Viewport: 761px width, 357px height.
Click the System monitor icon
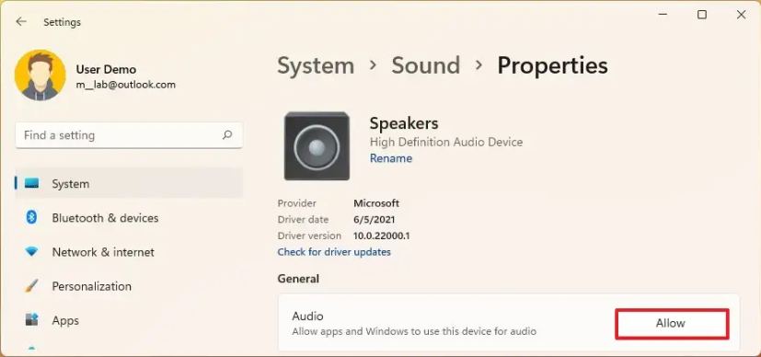(31, 184)
